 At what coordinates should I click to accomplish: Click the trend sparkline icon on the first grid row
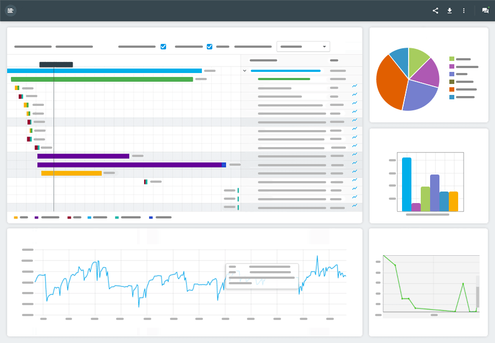click(x=355, y=86)
